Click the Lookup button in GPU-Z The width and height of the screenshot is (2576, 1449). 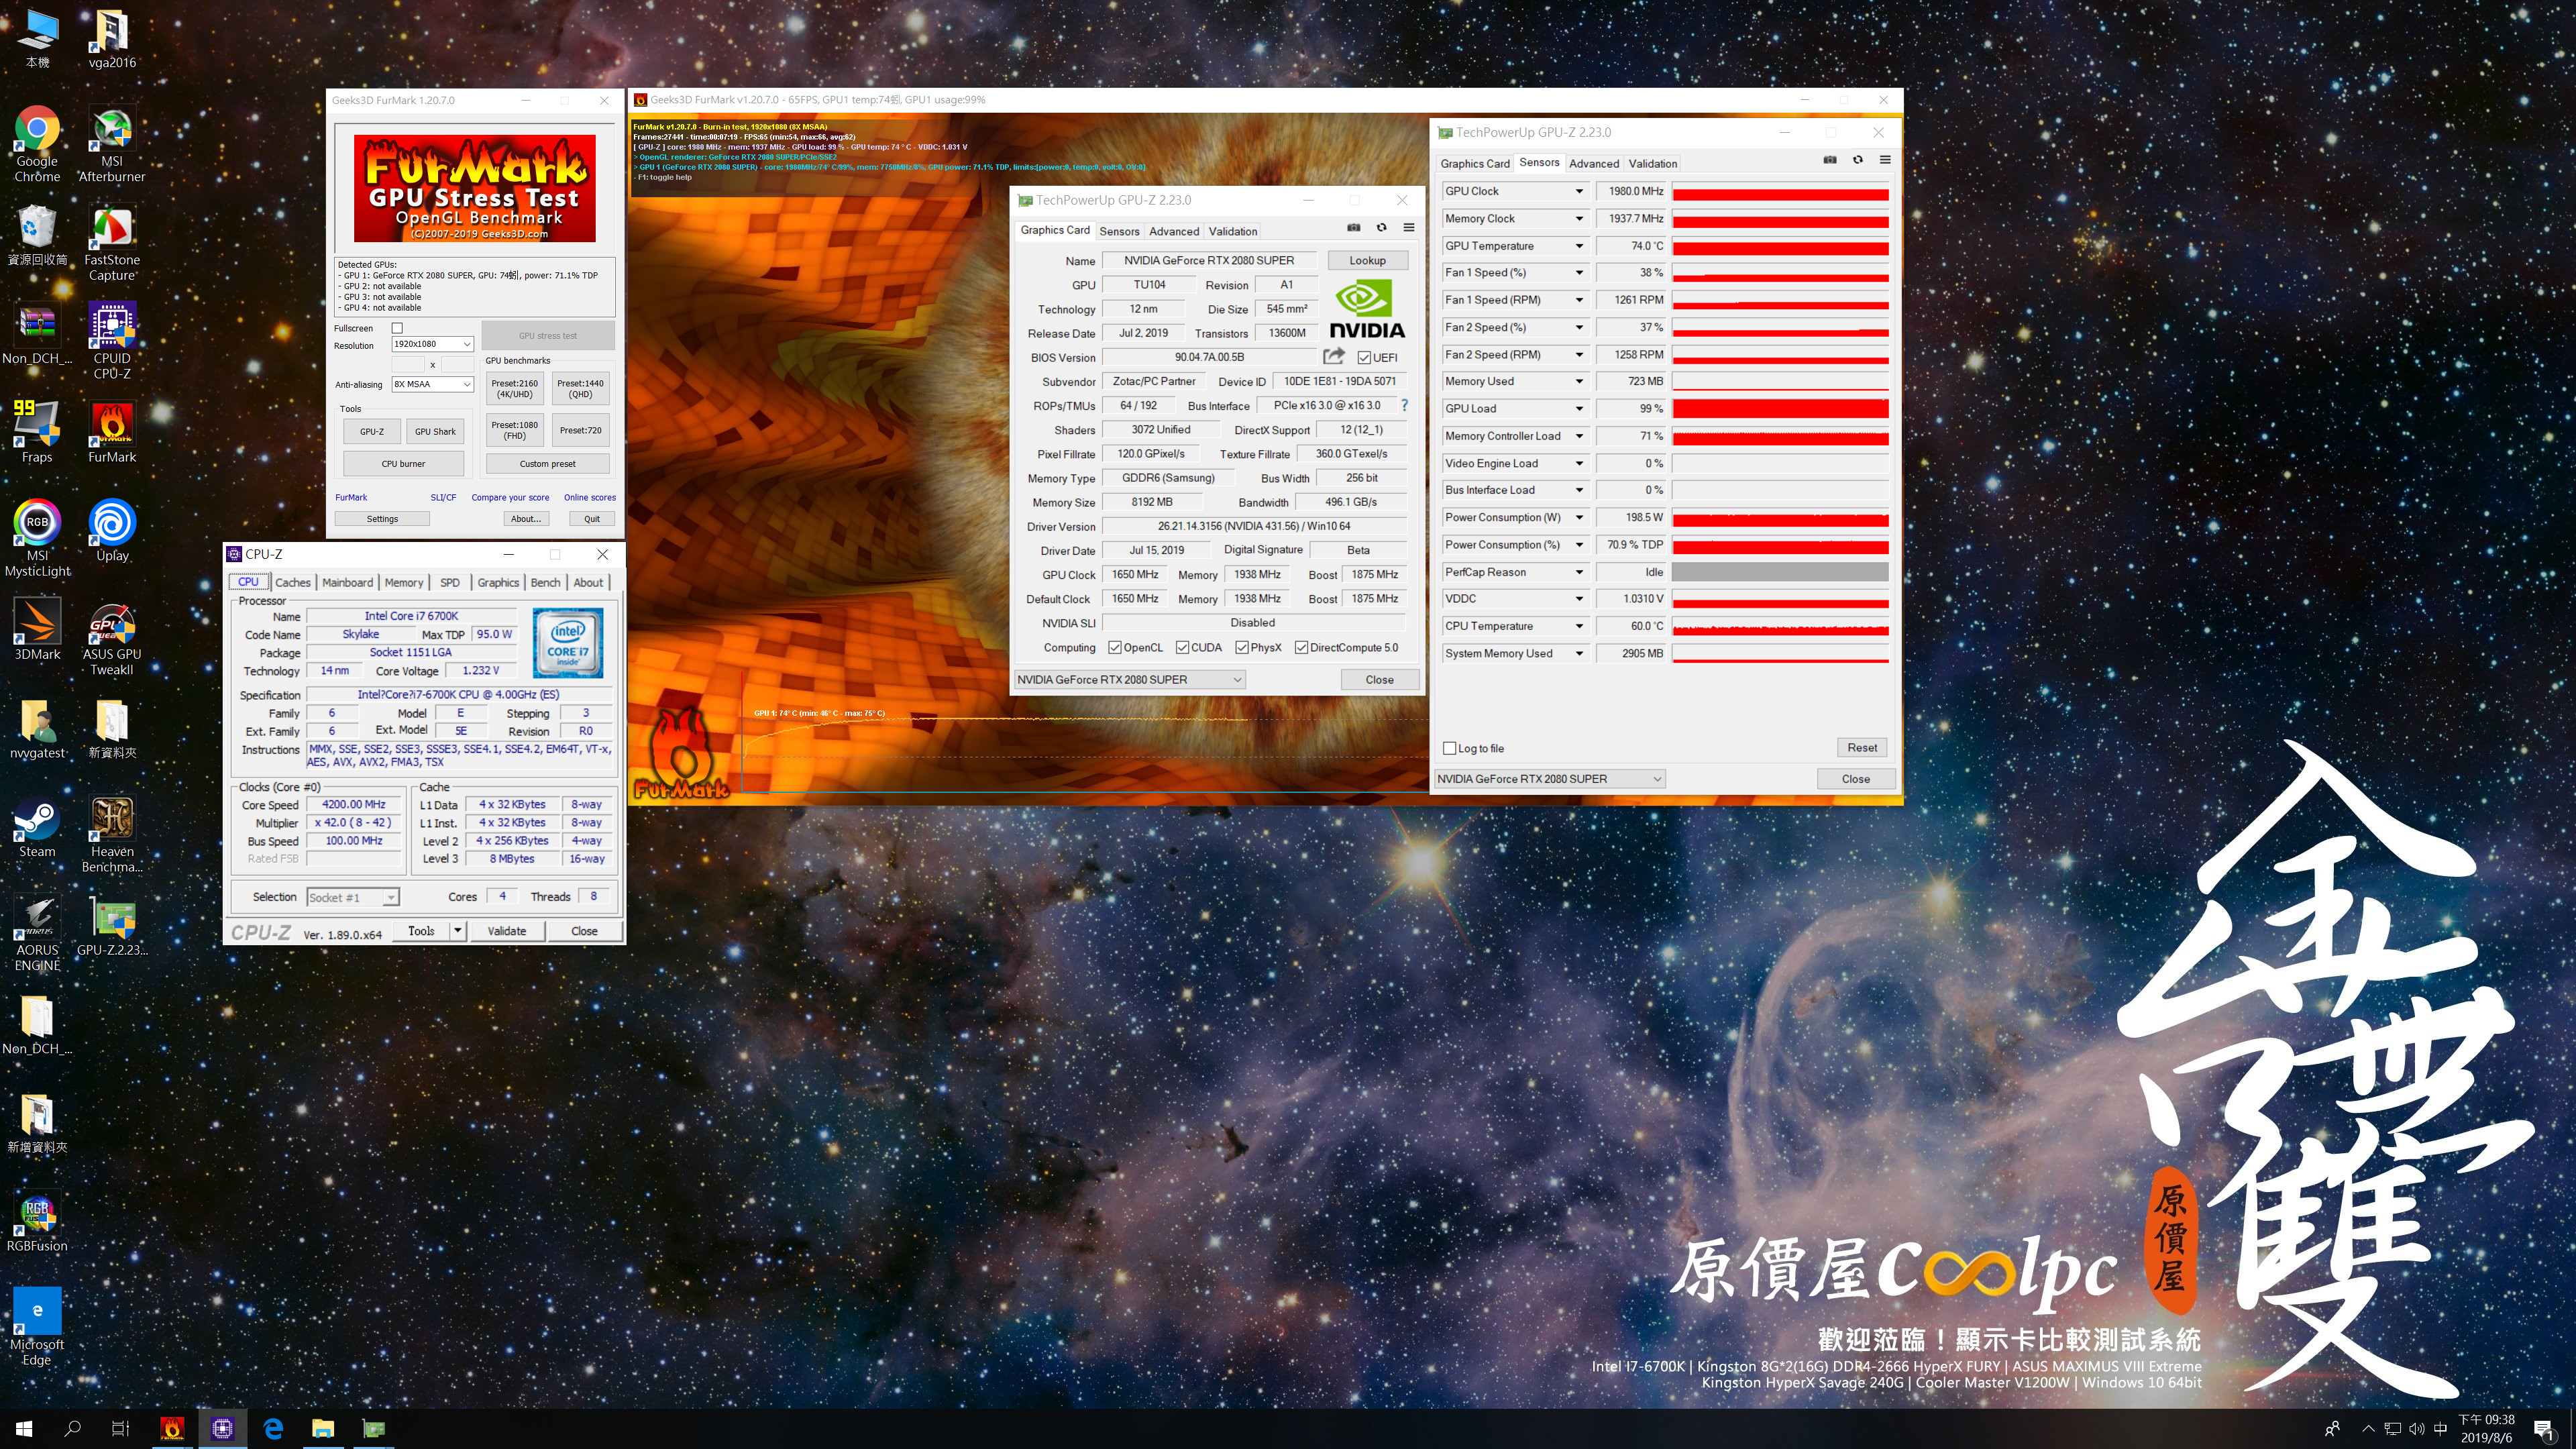tap(1368, 260)
